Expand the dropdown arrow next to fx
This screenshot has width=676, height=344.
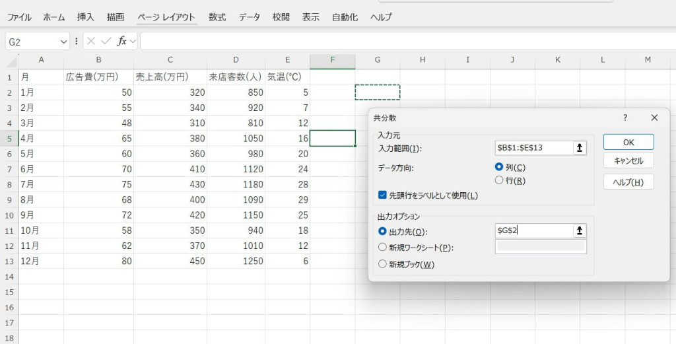[133, 41]
